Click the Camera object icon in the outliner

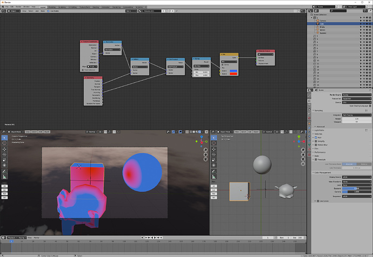[317, 21]
